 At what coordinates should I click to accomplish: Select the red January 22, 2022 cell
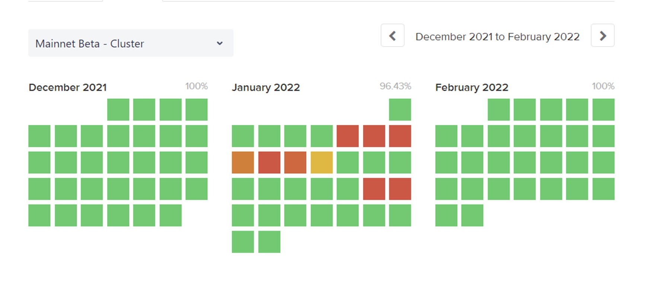(400, 189)
